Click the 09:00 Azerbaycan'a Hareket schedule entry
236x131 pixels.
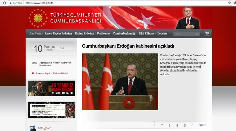(51, 64)
